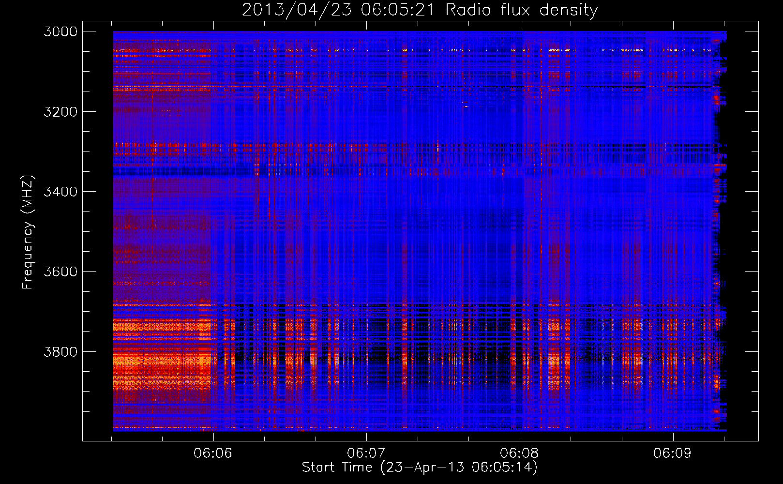
Task: Select the 3400 frequency tick label
Action: pos(60,192)
